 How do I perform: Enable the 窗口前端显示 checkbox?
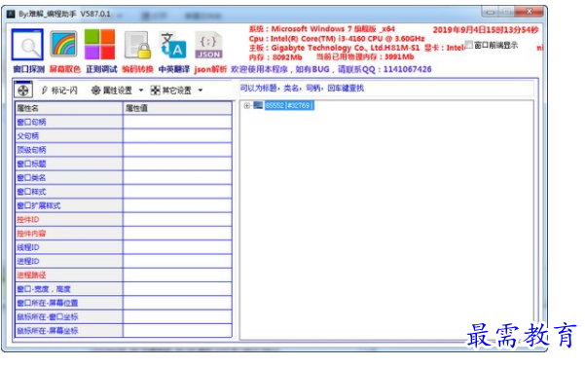click(469, 45)
